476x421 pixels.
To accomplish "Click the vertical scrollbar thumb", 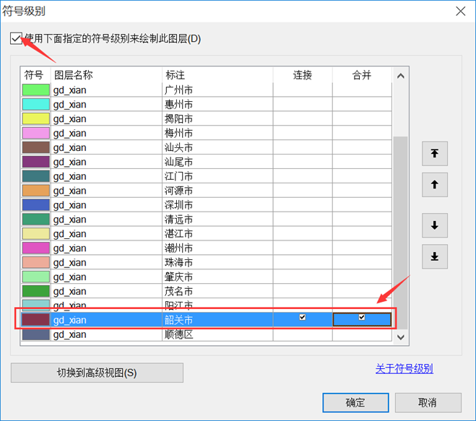I will [400, 233].
